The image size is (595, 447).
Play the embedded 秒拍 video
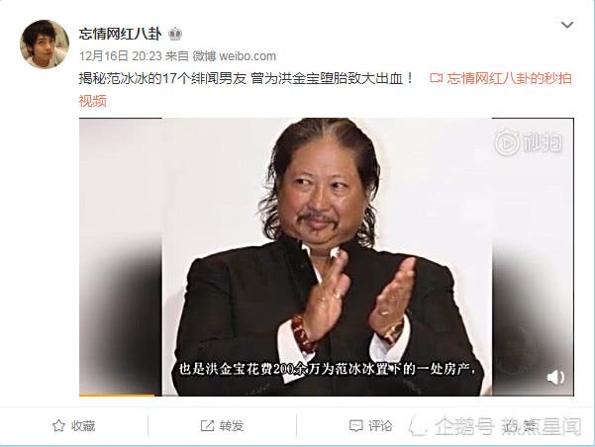327,257
